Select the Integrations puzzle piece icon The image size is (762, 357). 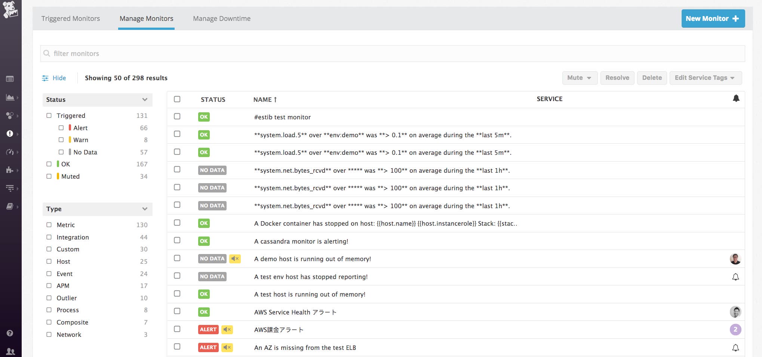tap(10, 171)
